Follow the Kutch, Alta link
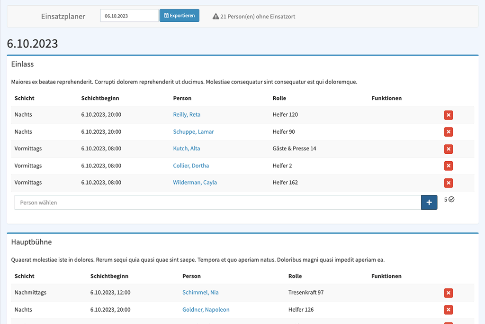 pyautogui.click(x=187, y=149)
